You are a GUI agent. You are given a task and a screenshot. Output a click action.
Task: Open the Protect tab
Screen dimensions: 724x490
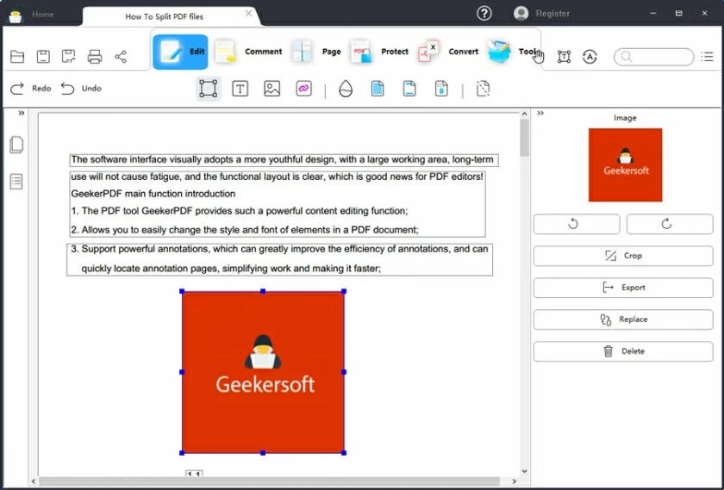coord(379,52)
